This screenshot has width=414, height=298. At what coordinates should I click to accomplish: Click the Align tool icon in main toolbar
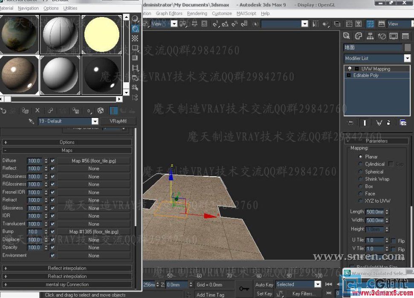[x=326, y=24]
